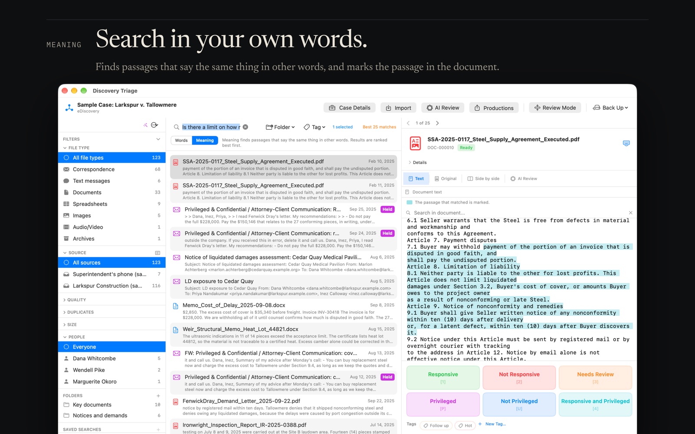Switch search mode to Meaning

coord(205,140)
